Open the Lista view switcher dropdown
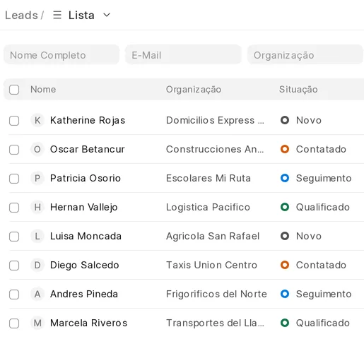 tap(81, 16)
